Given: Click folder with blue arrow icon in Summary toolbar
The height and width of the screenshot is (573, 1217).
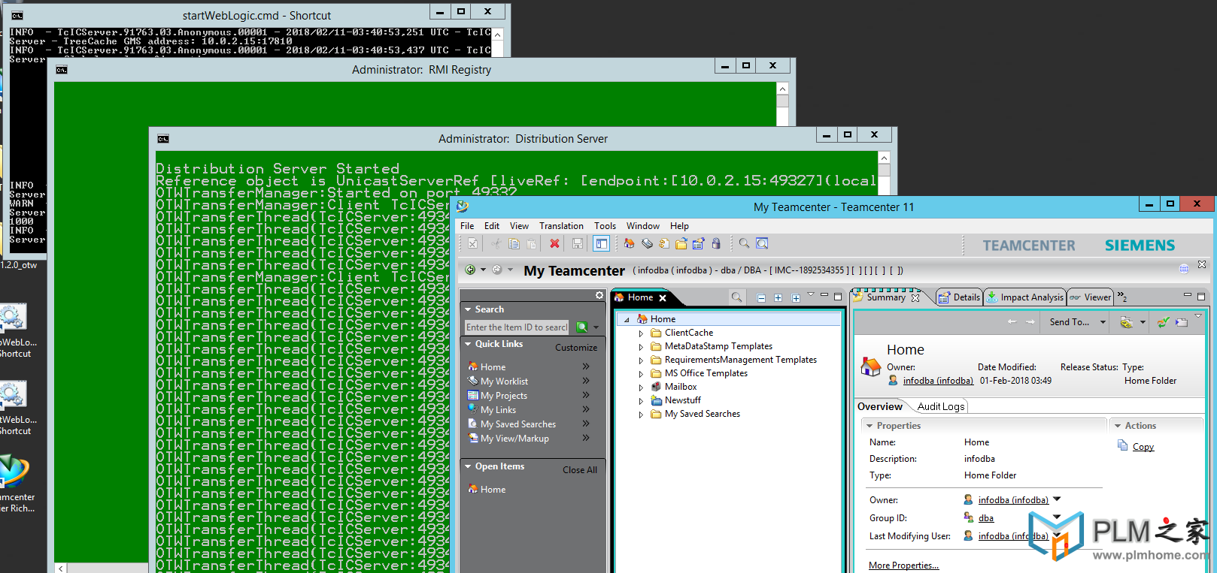Looking at the screenshot, I should [x=1182, y=322].
